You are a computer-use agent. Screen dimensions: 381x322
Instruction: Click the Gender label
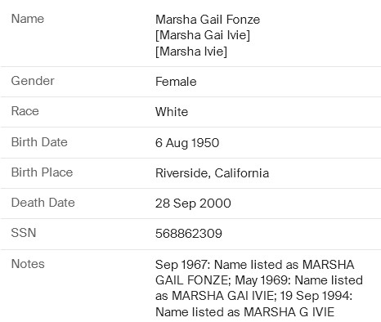pos(33,81)
